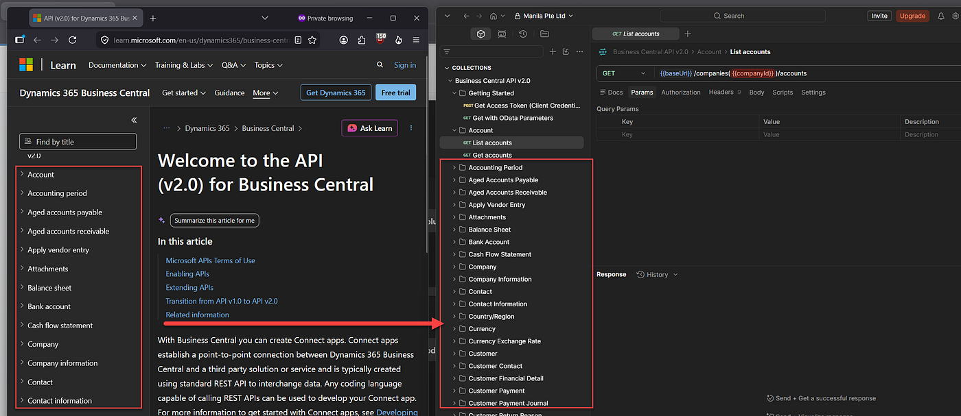Click the Get Dynamics 365 button
This screenshot has height=416, width=961.
tap(336, 93)
